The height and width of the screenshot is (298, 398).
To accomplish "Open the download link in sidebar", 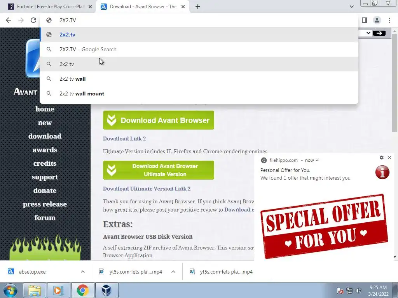I will point(45,136).
